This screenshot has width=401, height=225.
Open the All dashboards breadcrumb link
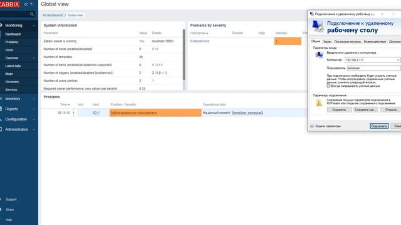(x=53, y=15)
